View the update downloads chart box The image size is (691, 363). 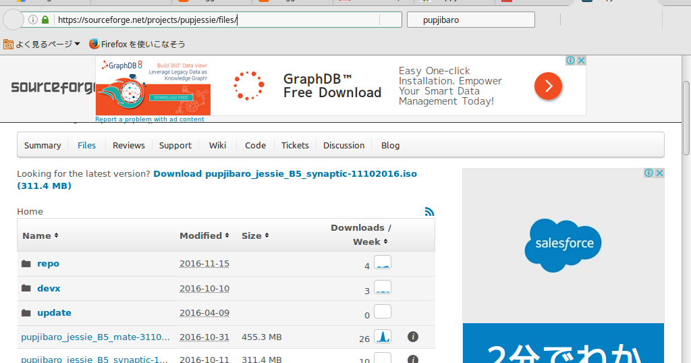click(x=383, y=312)
